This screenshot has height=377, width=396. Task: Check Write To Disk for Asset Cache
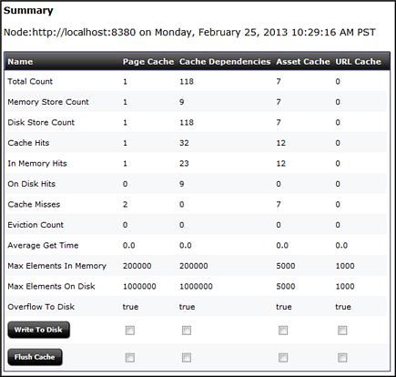tap(283, 331)
